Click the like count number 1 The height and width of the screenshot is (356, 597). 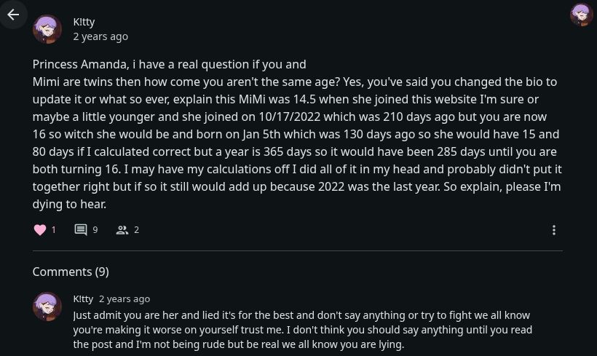coord(53,230)
